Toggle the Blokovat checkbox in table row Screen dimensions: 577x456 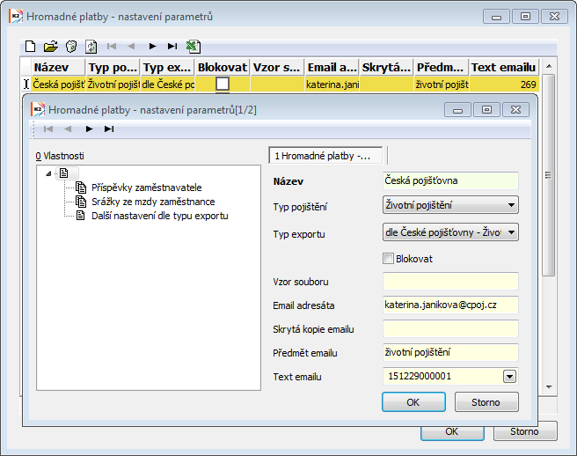223,84
